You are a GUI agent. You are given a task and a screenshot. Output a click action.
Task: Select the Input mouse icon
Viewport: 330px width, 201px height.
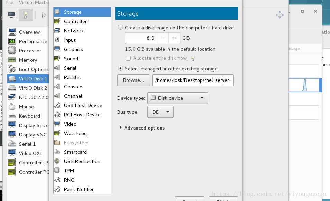(x=57, y=40)
